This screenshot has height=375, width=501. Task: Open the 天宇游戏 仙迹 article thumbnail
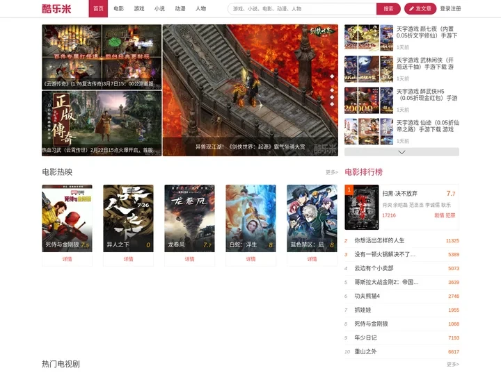(x=369, y=132)
